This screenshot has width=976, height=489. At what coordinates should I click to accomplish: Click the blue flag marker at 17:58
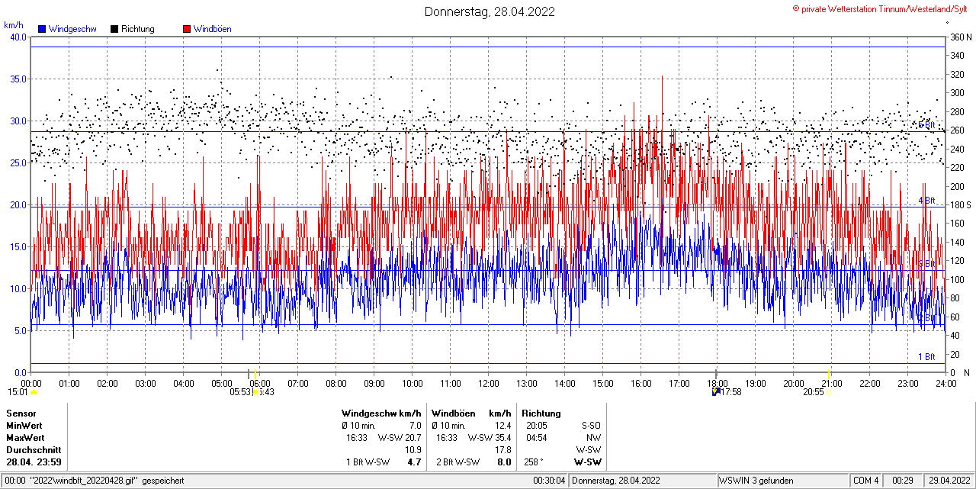pos(715,391)
